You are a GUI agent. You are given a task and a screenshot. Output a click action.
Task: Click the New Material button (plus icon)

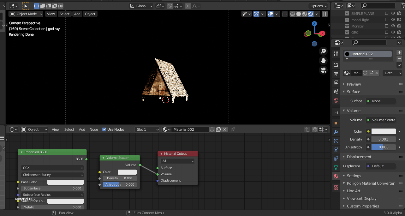399,52
